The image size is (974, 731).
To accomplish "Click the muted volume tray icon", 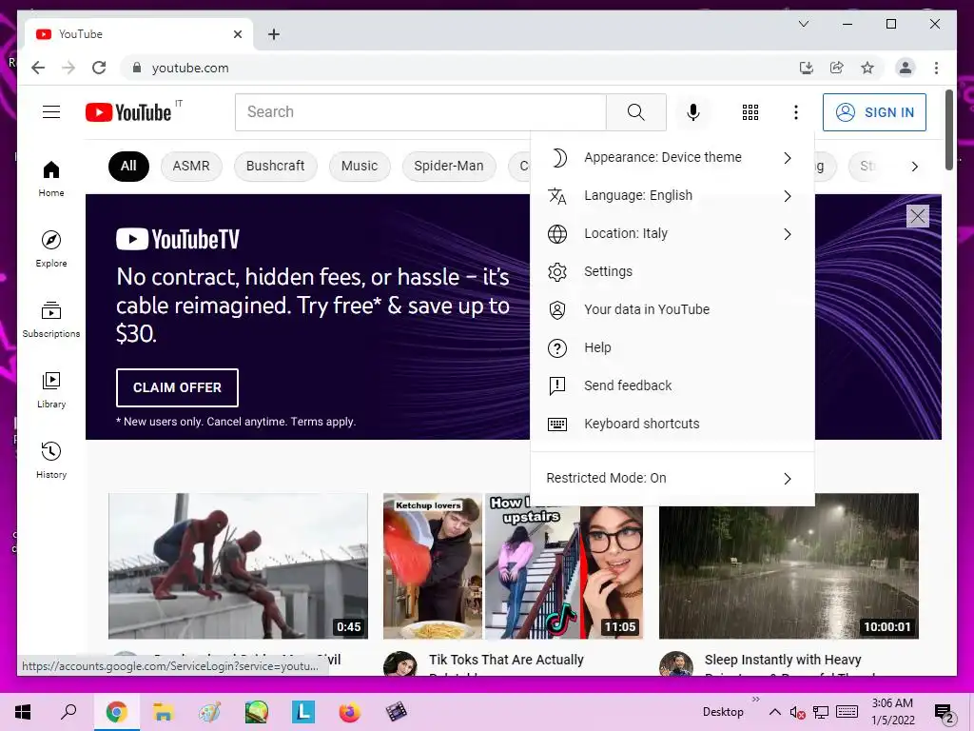I will tap(798, 712).
